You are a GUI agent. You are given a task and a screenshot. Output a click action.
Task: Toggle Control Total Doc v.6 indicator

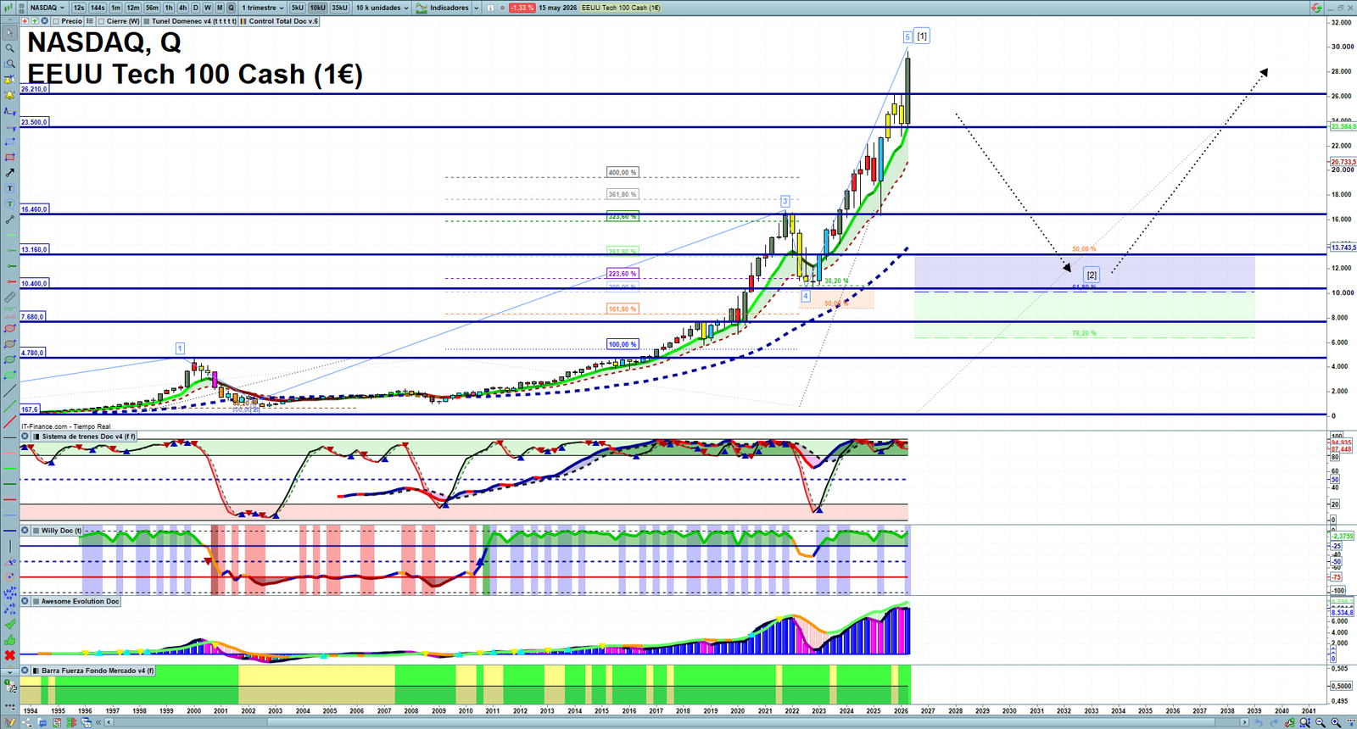(279, 21)
